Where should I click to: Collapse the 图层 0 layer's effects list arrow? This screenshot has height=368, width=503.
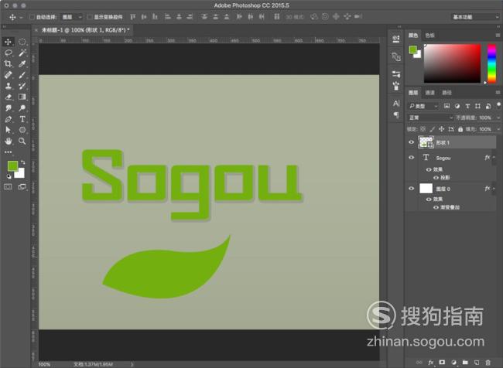pos(494,189)
